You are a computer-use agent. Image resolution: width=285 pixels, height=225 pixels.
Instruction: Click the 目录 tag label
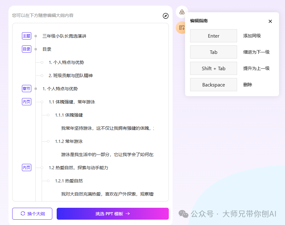click(27, 49)
